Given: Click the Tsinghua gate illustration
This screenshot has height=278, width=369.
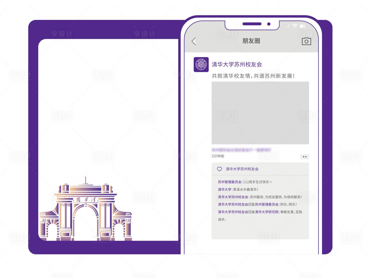Looking at the screenshot, I should [85, 209].
